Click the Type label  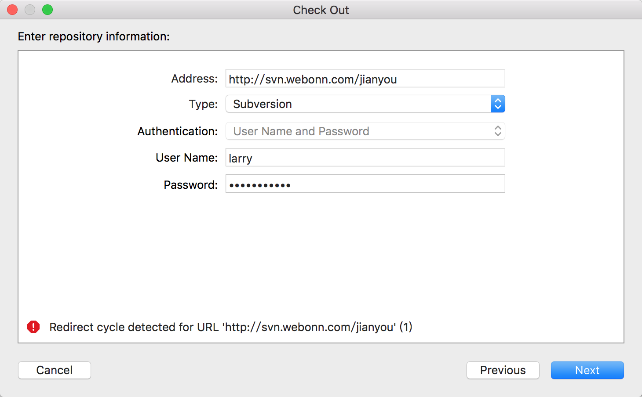[x=203, y=104]
